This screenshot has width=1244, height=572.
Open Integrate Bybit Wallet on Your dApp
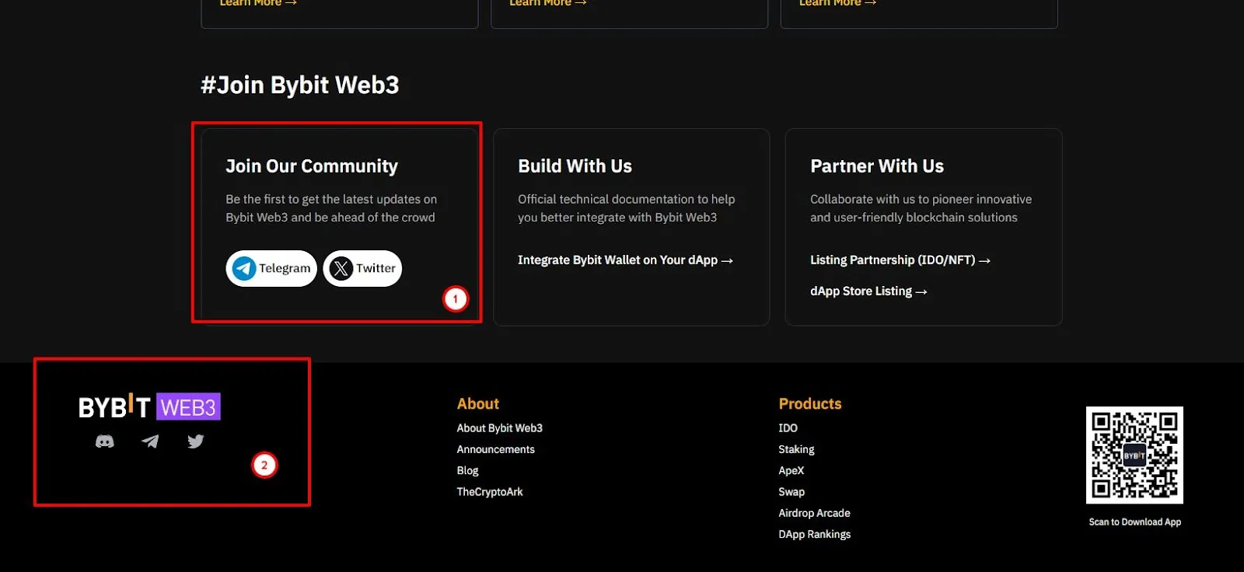625,260
